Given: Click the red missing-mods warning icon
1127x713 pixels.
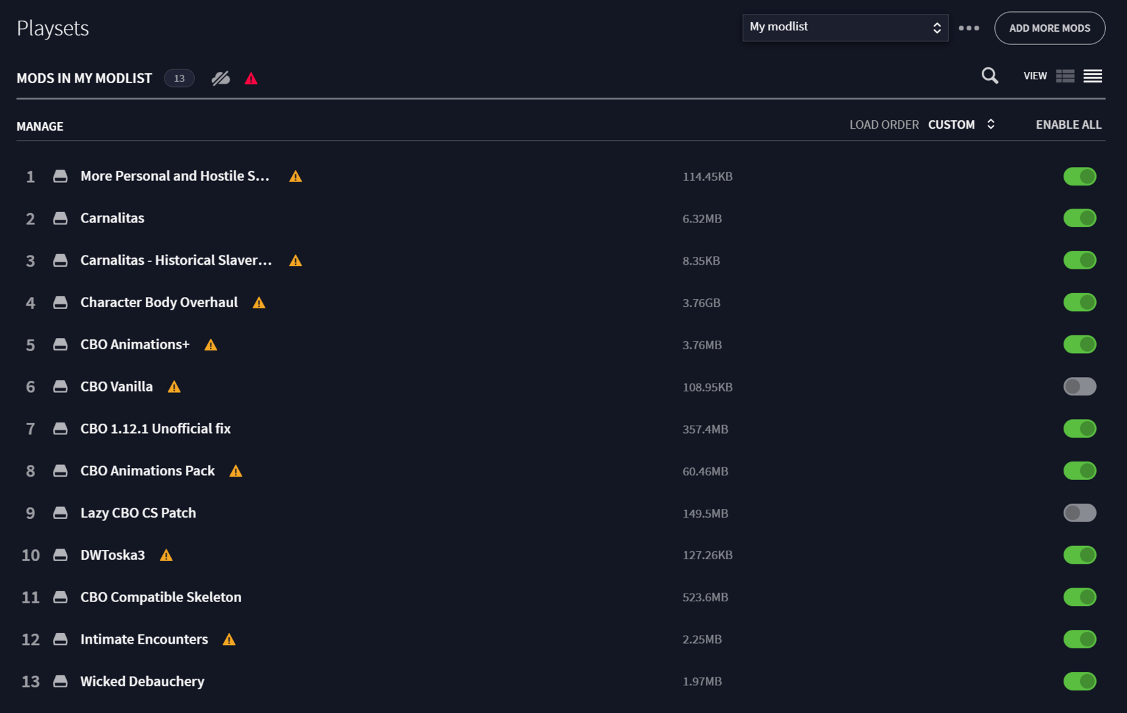Looking at the screenshot, I should [x=251, y=79].
